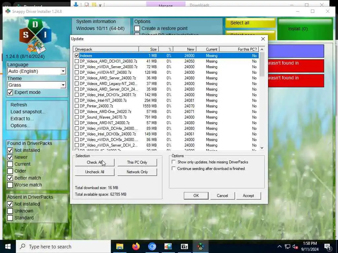The width and height of the screenshot is (338, 253).
Task: Open the Theme dropdown
Action: [x=37, y=85]
